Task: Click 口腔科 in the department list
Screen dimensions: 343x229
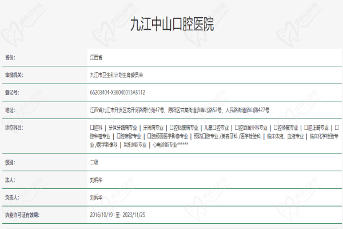Action: click(x=96, y=128)
